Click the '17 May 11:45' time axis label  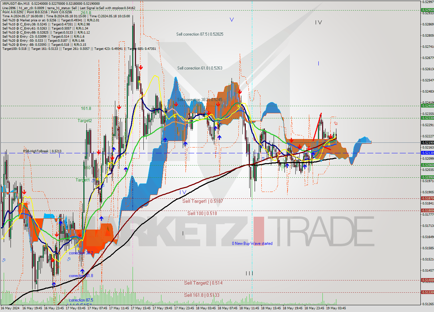coord(118,309)
